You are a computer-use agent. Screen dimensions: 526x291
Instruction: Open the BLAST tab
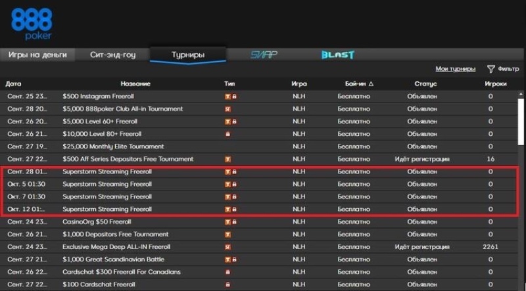pos(338,55)
